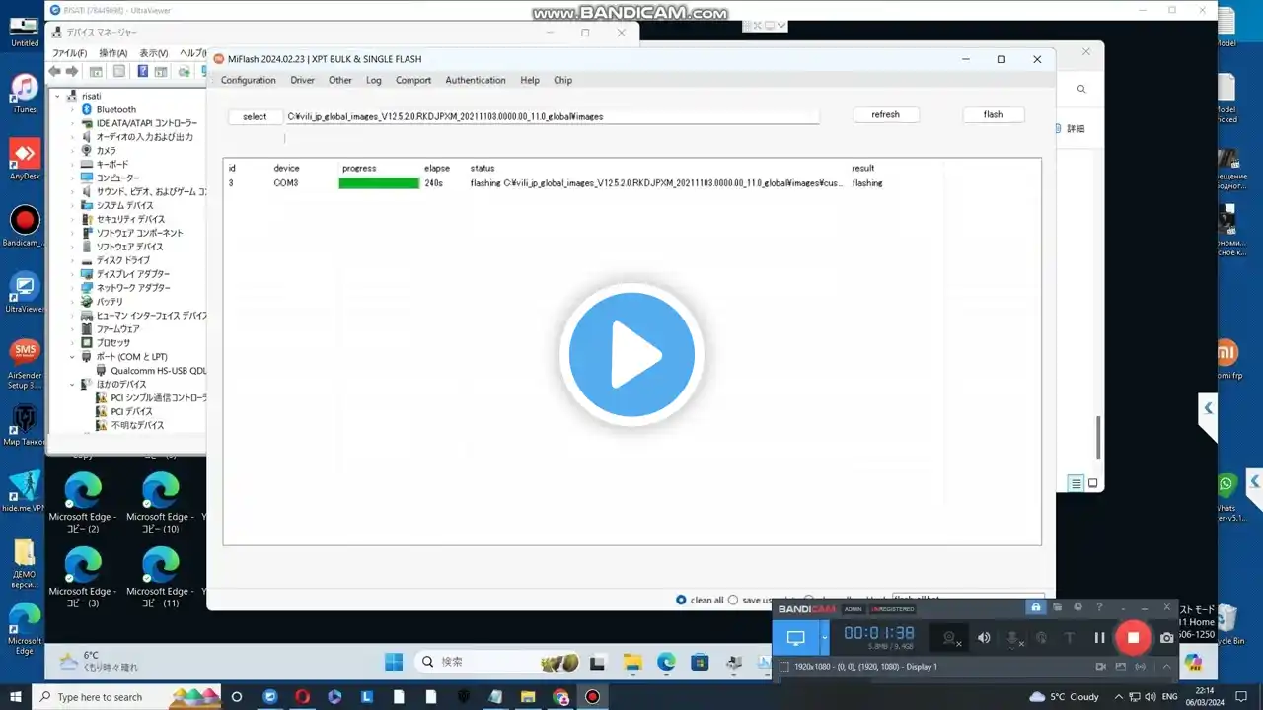The image size is (1263, 710).
Task: Click the firmware images path field
Action: pos(553,116)
